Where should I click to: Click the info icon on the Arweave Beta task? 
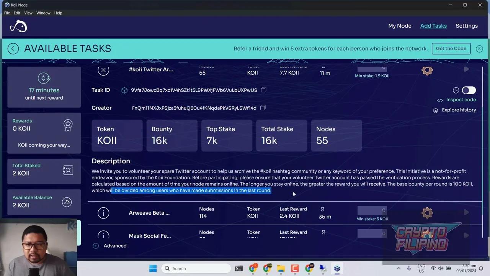[103, 213]
